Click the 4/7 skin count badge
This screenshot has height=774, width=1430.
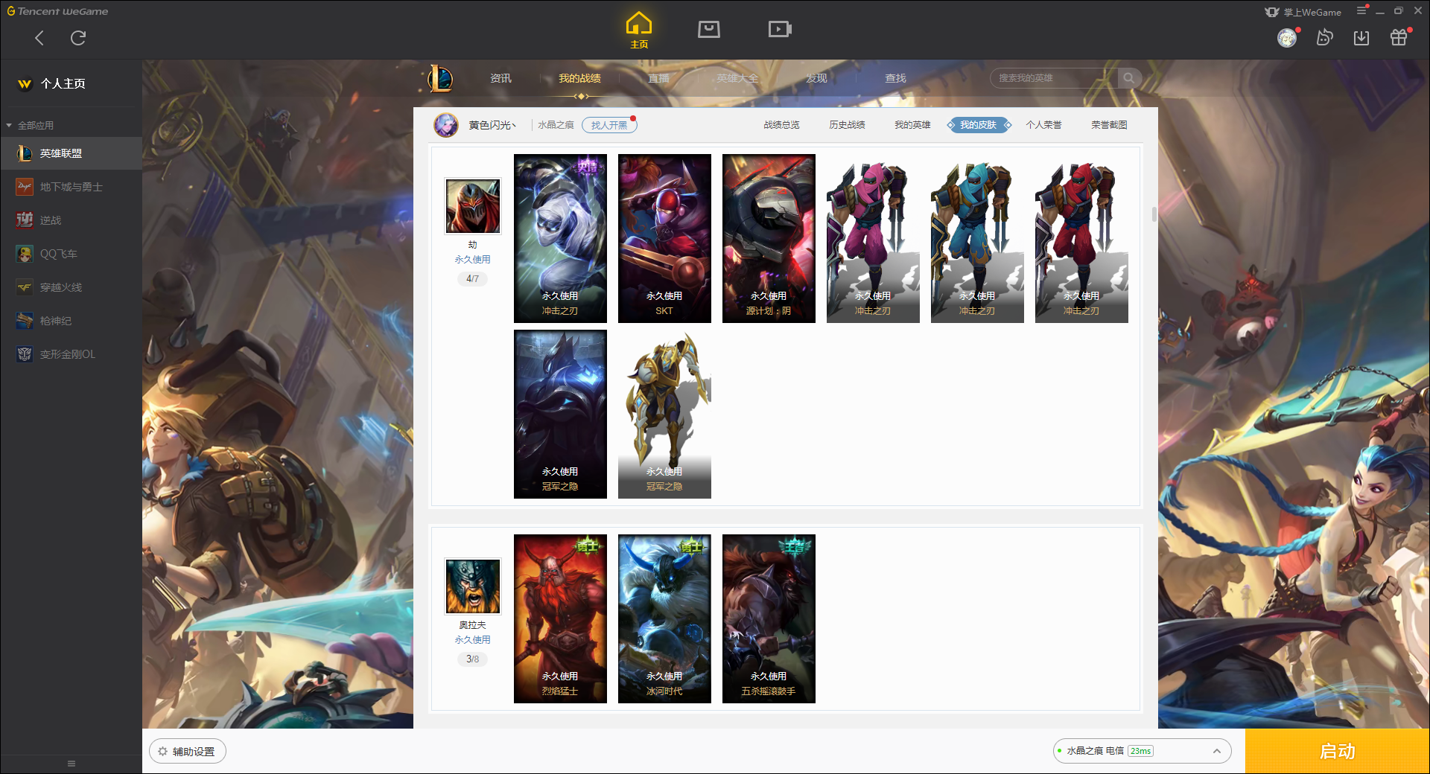coord(472,279)
